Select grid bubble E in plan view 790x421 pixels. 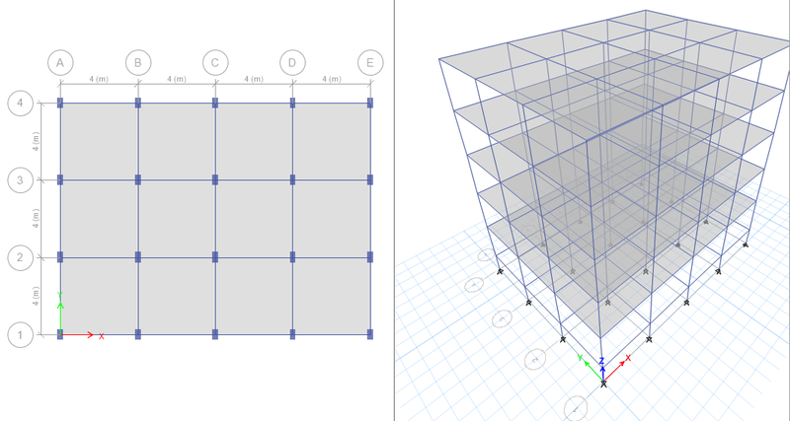tap(370, 63)
